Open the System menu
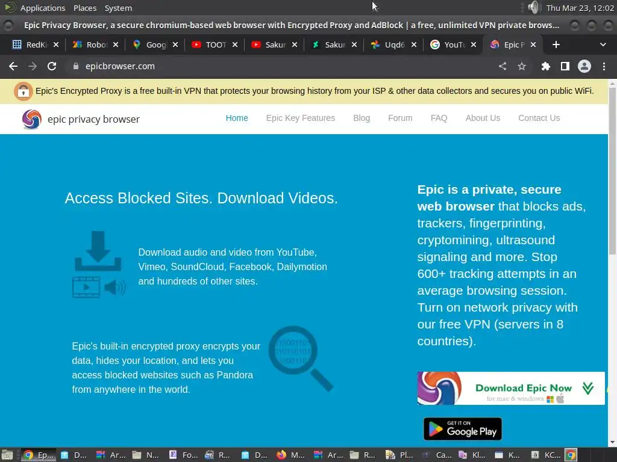Screen dimensions: 617x462 118,8
